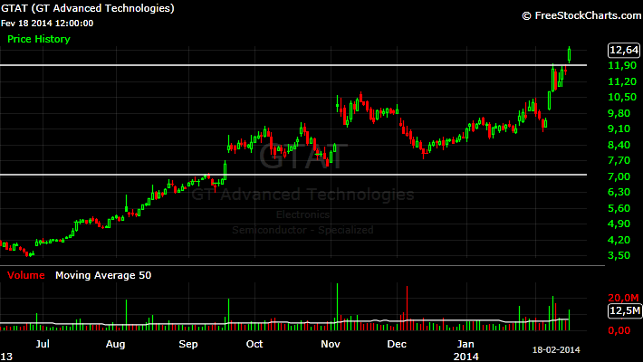Click the 2014 year label
This screenshot has width=643, height=362.
465,357
